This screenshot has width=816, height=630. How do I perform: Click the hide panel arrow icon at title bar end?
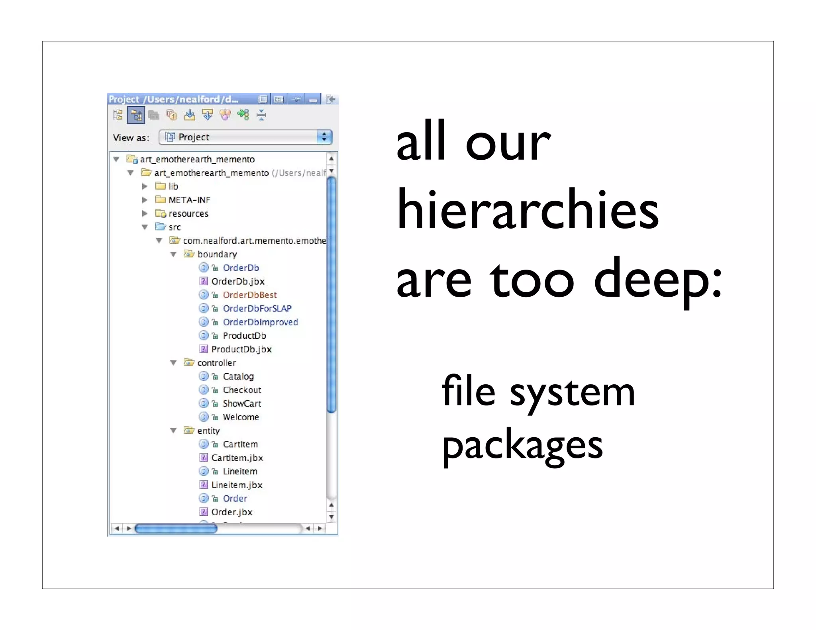pos(331,99)
